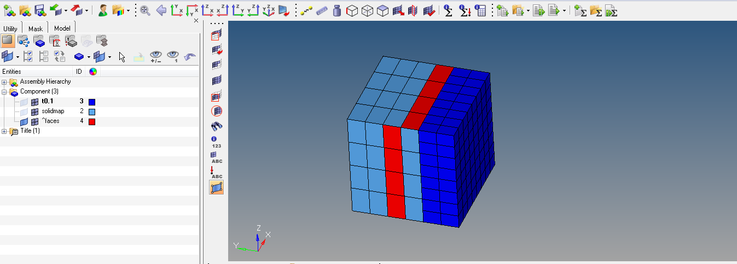Expand the Title (1) tree node
This screenshot has width=737, height=264.
(x=4, y=131)
